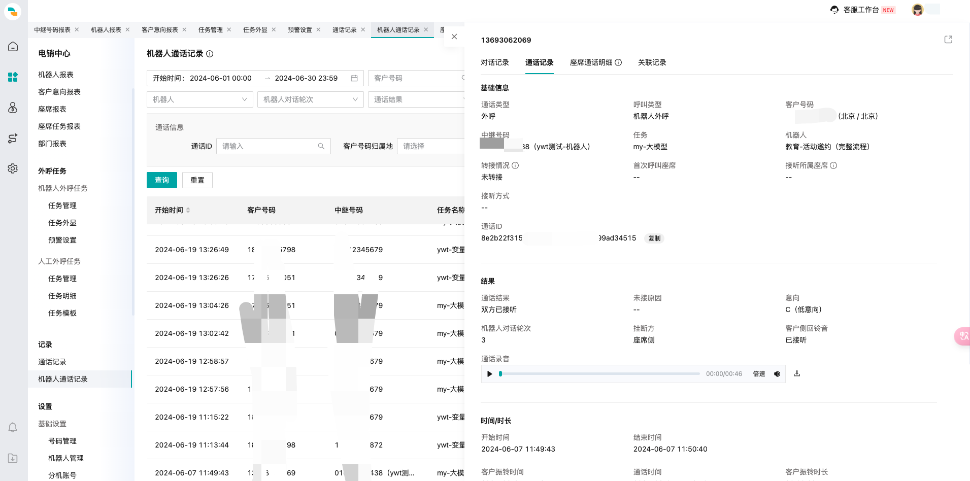Click info icon next to 转接情况

click(515, 165)
